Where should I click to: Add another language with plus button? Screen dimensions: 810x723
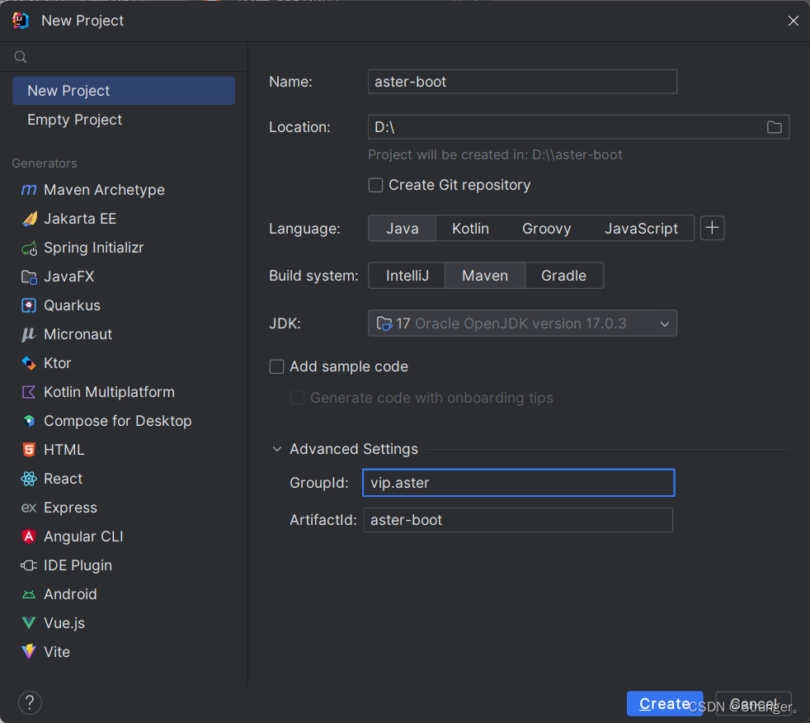tap(713, 228)
